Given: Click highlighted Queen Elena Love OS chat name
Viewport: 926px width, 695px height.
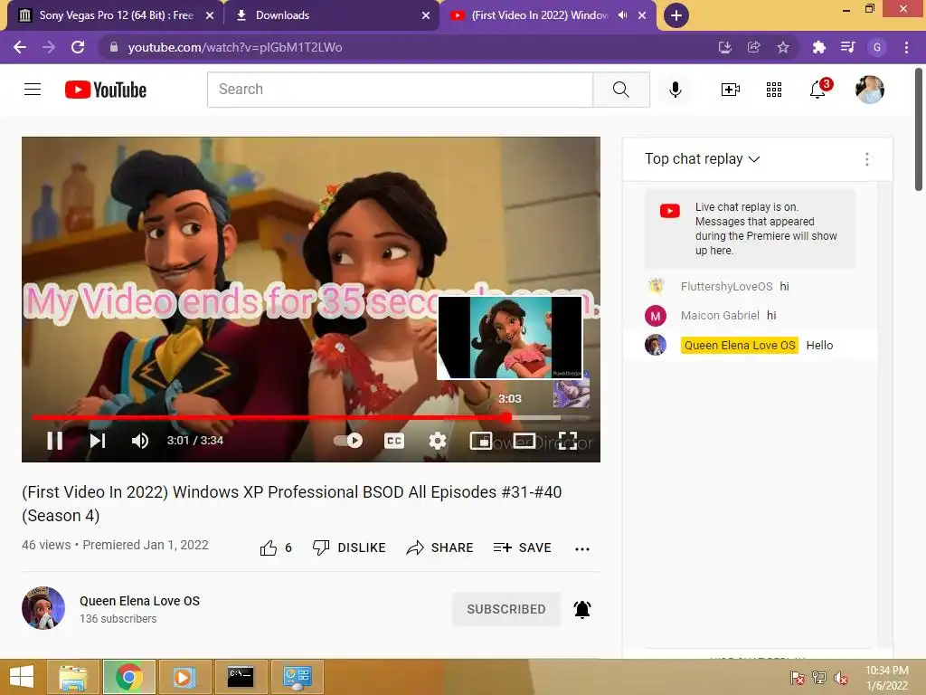Looking at the screenshot, I should point(740,345).
